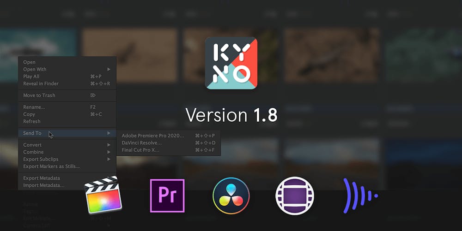
Task: Select Export Markers as Stills...
Action: 67,166
